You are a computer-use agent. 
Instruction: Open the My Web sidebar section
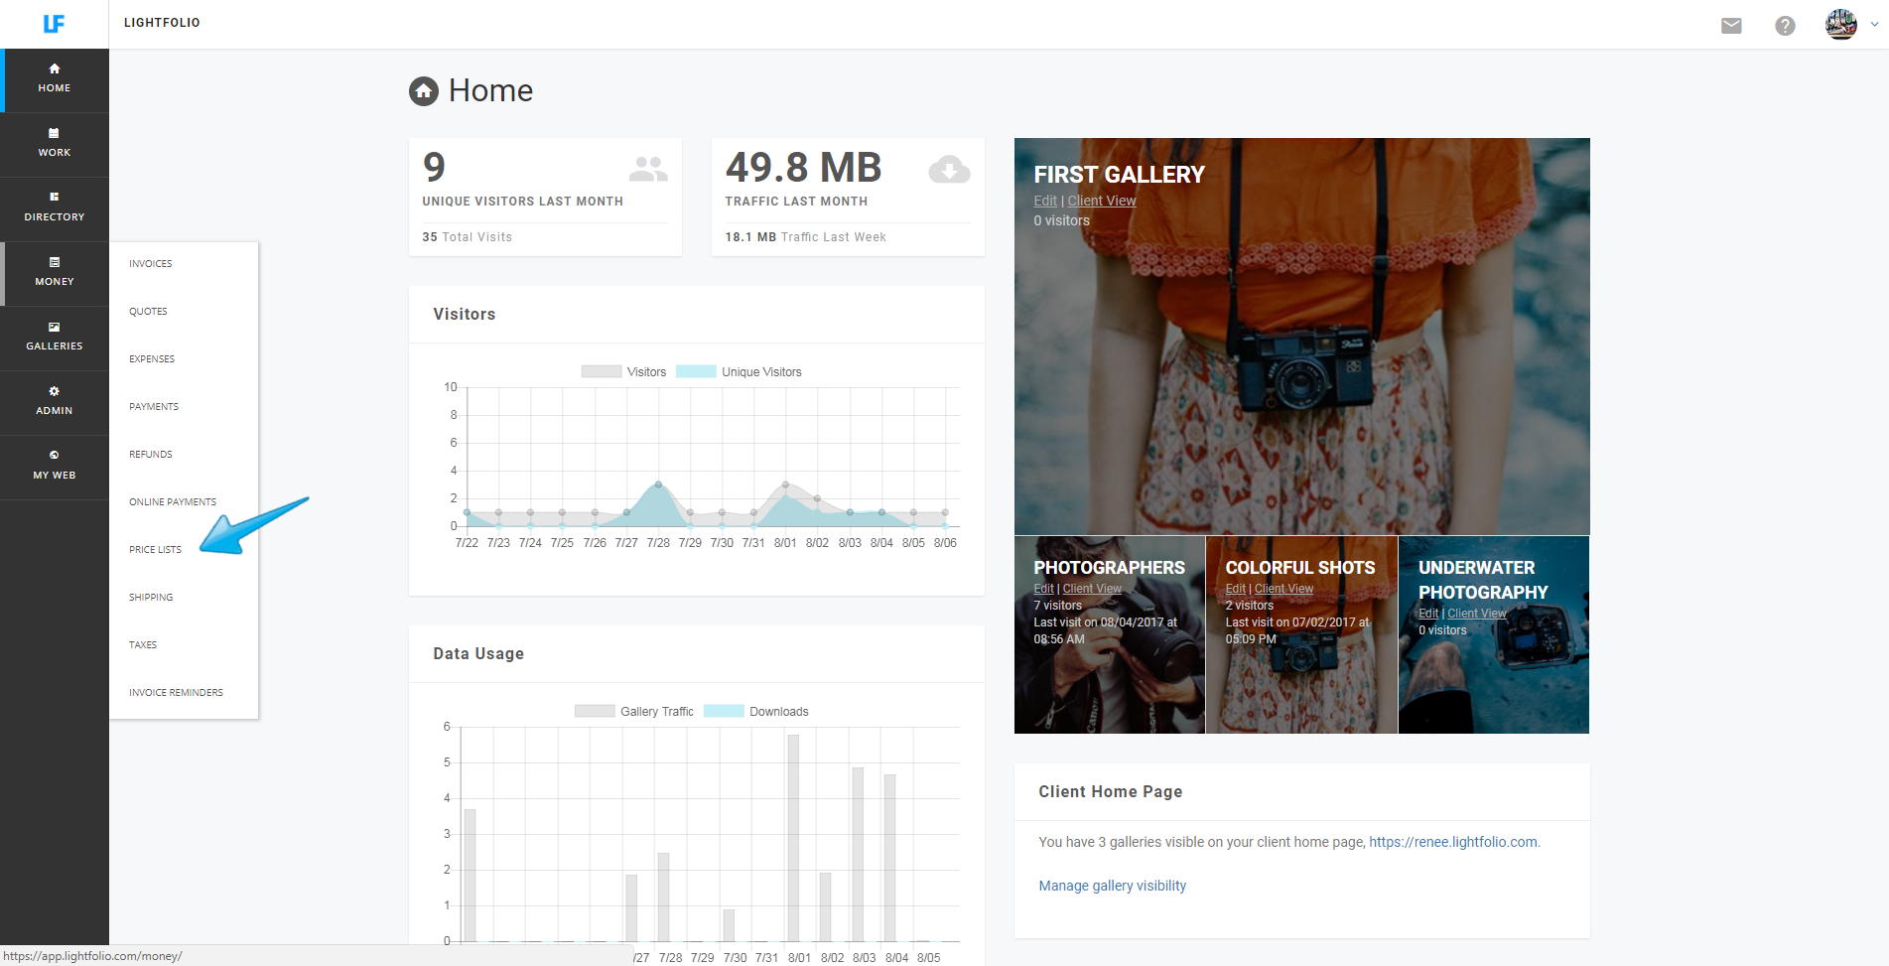(x=55, y=467)
